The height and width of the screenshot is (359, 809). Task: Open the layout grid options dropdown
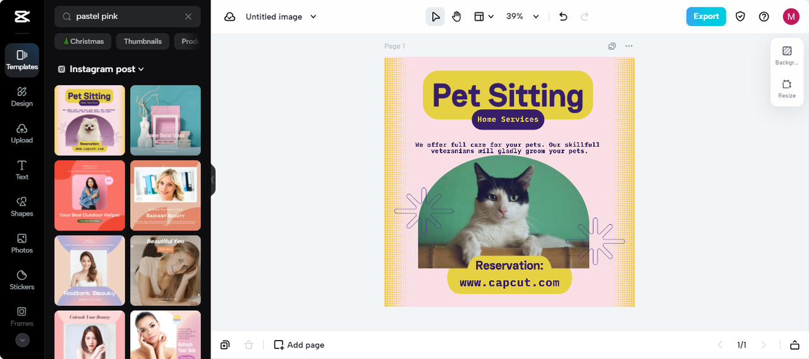click(x=484, y=16)
